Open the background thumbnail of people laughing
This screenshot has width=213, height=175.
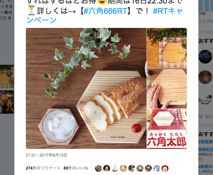(x=7, y=102)
